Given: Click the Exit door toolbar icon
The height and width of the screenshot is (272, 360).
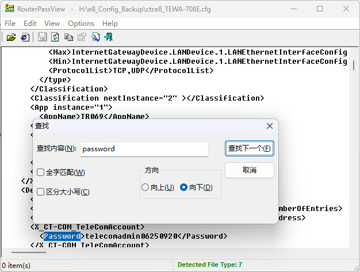Looking at the screenshot, I should tap(108, 37).
